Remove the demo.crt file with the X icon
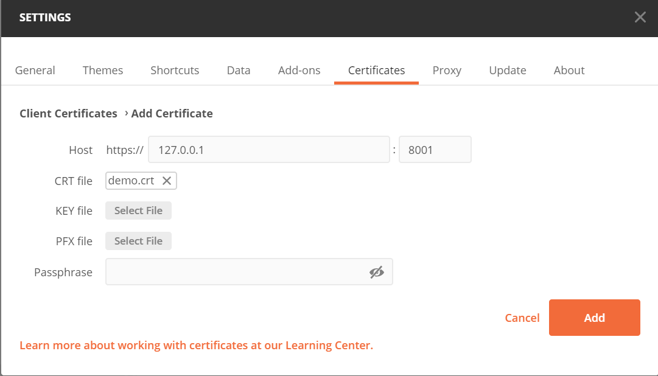This screenshot has width=658, height=376. point(167,181)
